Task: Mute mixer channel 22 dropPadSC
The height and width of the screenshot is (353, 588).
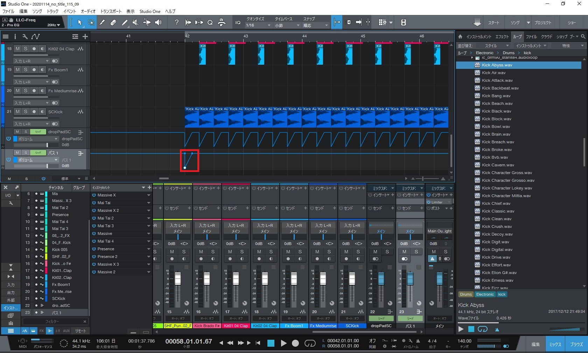Action: (376, 252)
